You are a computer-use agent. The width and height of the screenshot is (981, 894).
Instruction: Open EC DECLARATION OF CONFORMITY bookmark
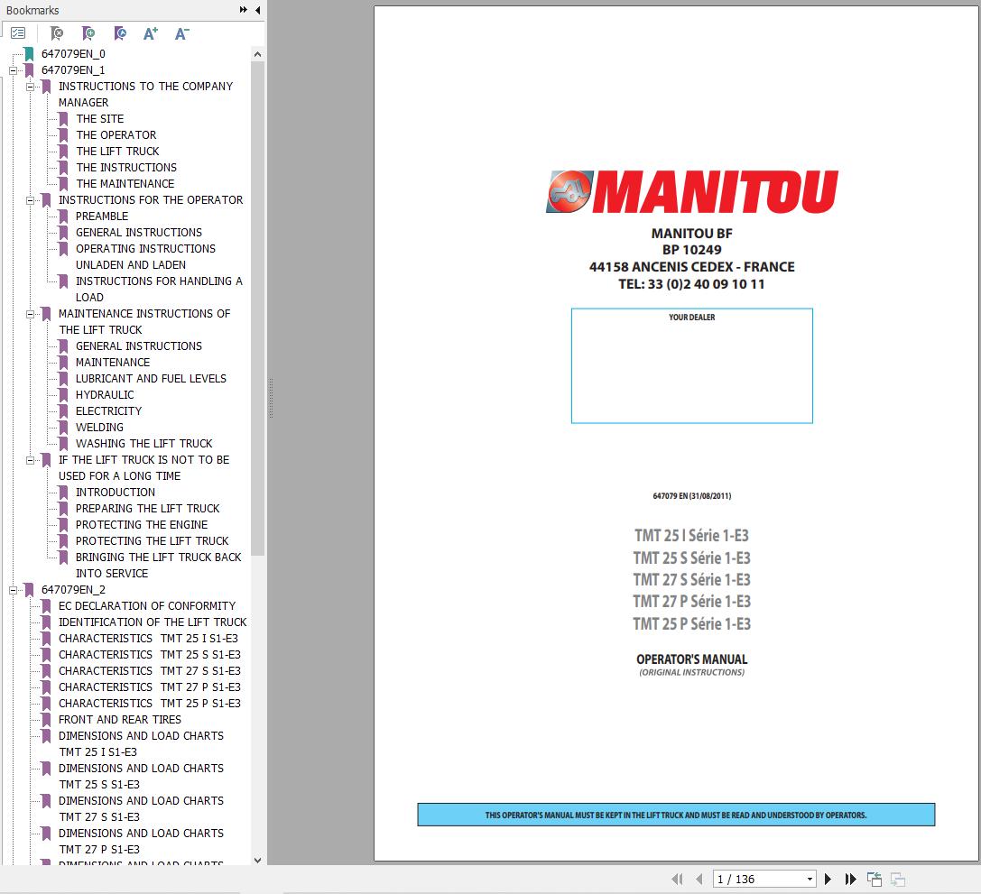tap(147, 606)
